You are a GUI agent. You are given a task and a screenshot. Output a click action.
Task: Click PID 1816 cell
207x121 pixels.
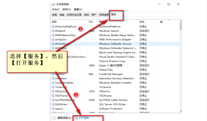pyautogui.click(x=92, y=91)
